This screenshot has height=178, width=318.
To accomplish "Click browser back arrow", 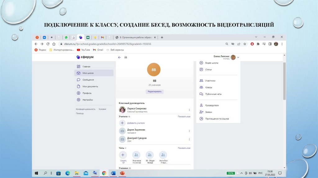I will [36, 44].
